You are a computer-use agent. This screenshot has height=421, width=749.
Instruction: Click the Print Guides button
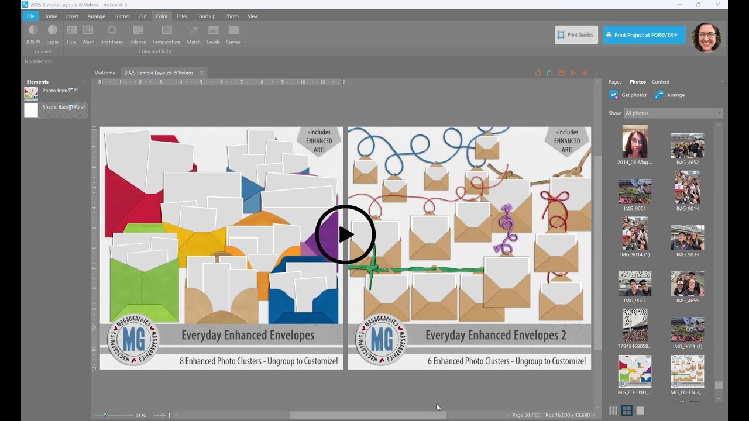point(576,35)
